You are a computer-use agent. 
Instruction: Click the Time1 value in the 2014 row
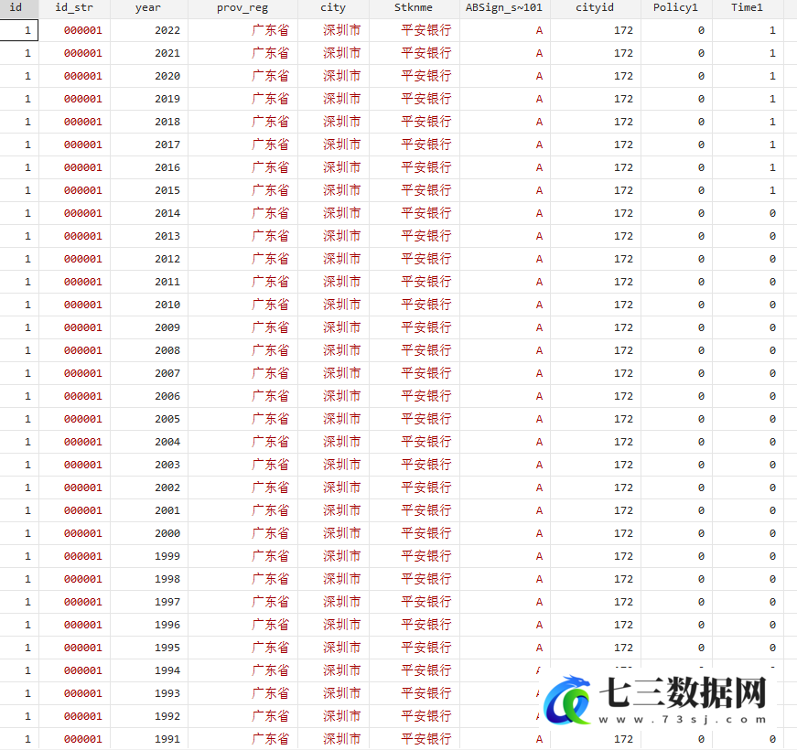pyautogui.click(x=772, y=213)
